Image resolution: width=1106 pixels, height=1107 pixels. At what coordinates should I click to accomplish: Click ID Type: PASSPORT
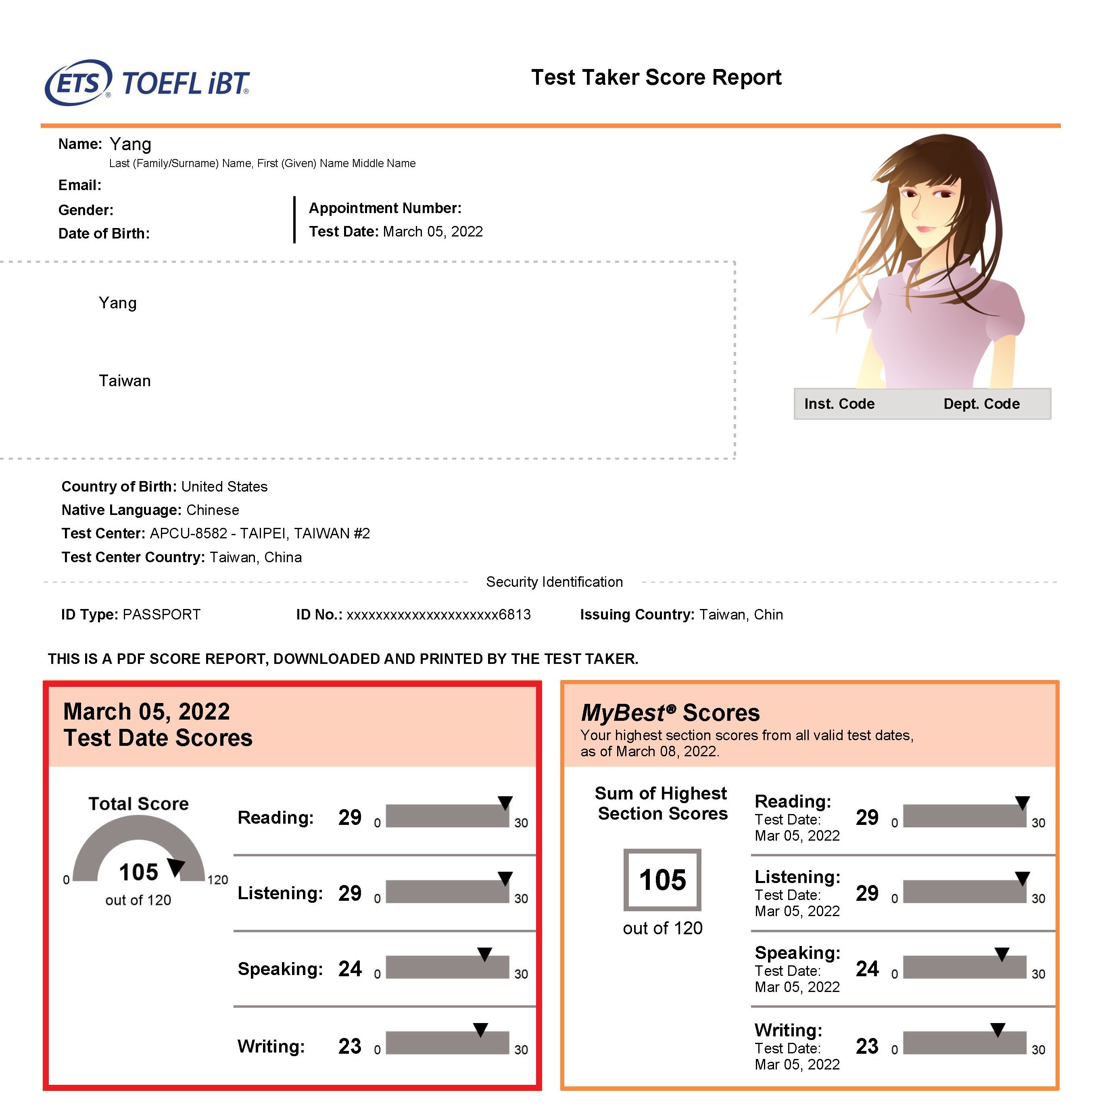pyautogui.click(x=131, y=615)
